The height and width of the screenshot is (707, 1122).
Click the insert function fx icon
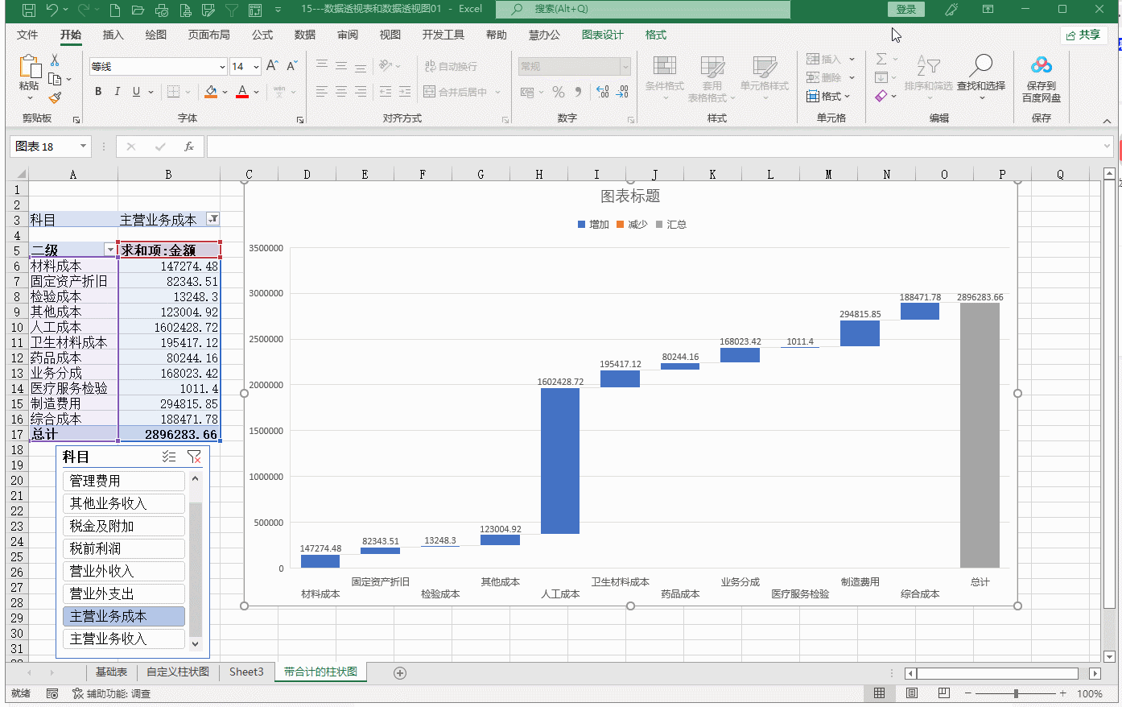coord(189,147)
